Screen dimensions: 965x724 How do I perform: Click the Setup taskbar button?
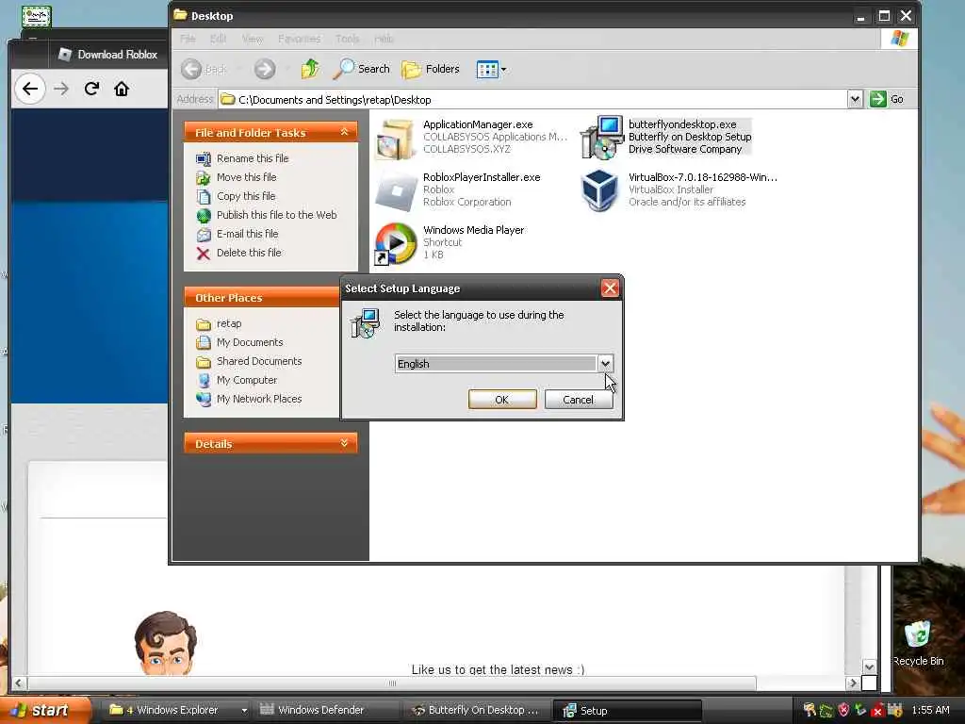(627, 711)
